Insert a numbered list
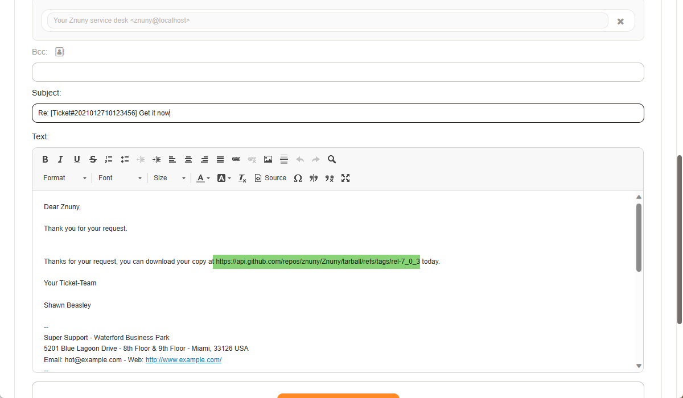Image resolution: width=683 pixels, height=398 pixels. pos(109,160)
